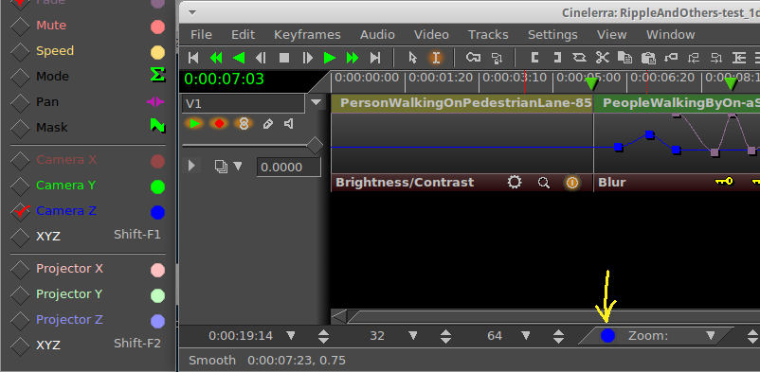The height and width of the screenshot is (372, 760).
Task: Toggle Brightness/Contrast plugin on/off button
Action: click(x=572, y=183)
